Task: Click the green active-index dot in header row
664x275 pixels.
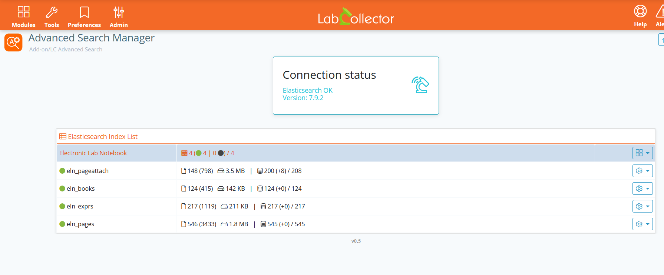Action: tap(199, 153)
